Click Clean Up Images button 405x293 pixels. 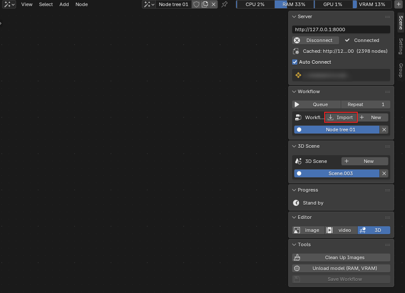click(341, 257)
